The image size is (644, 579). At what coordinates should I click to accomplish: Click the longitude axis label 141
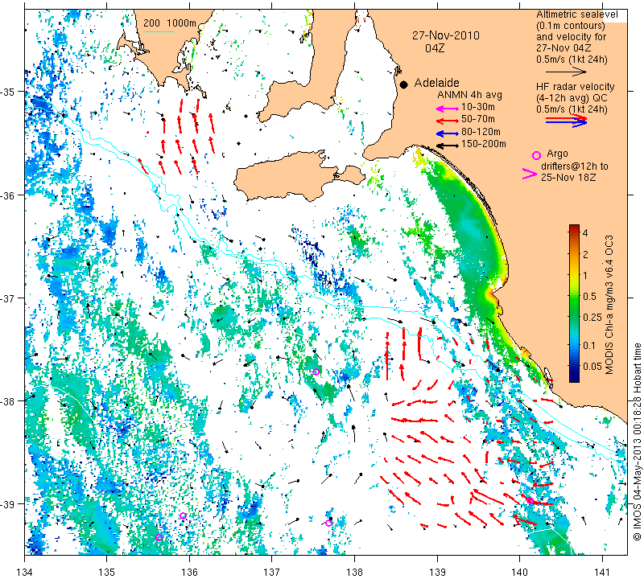(x=602, y=571)
